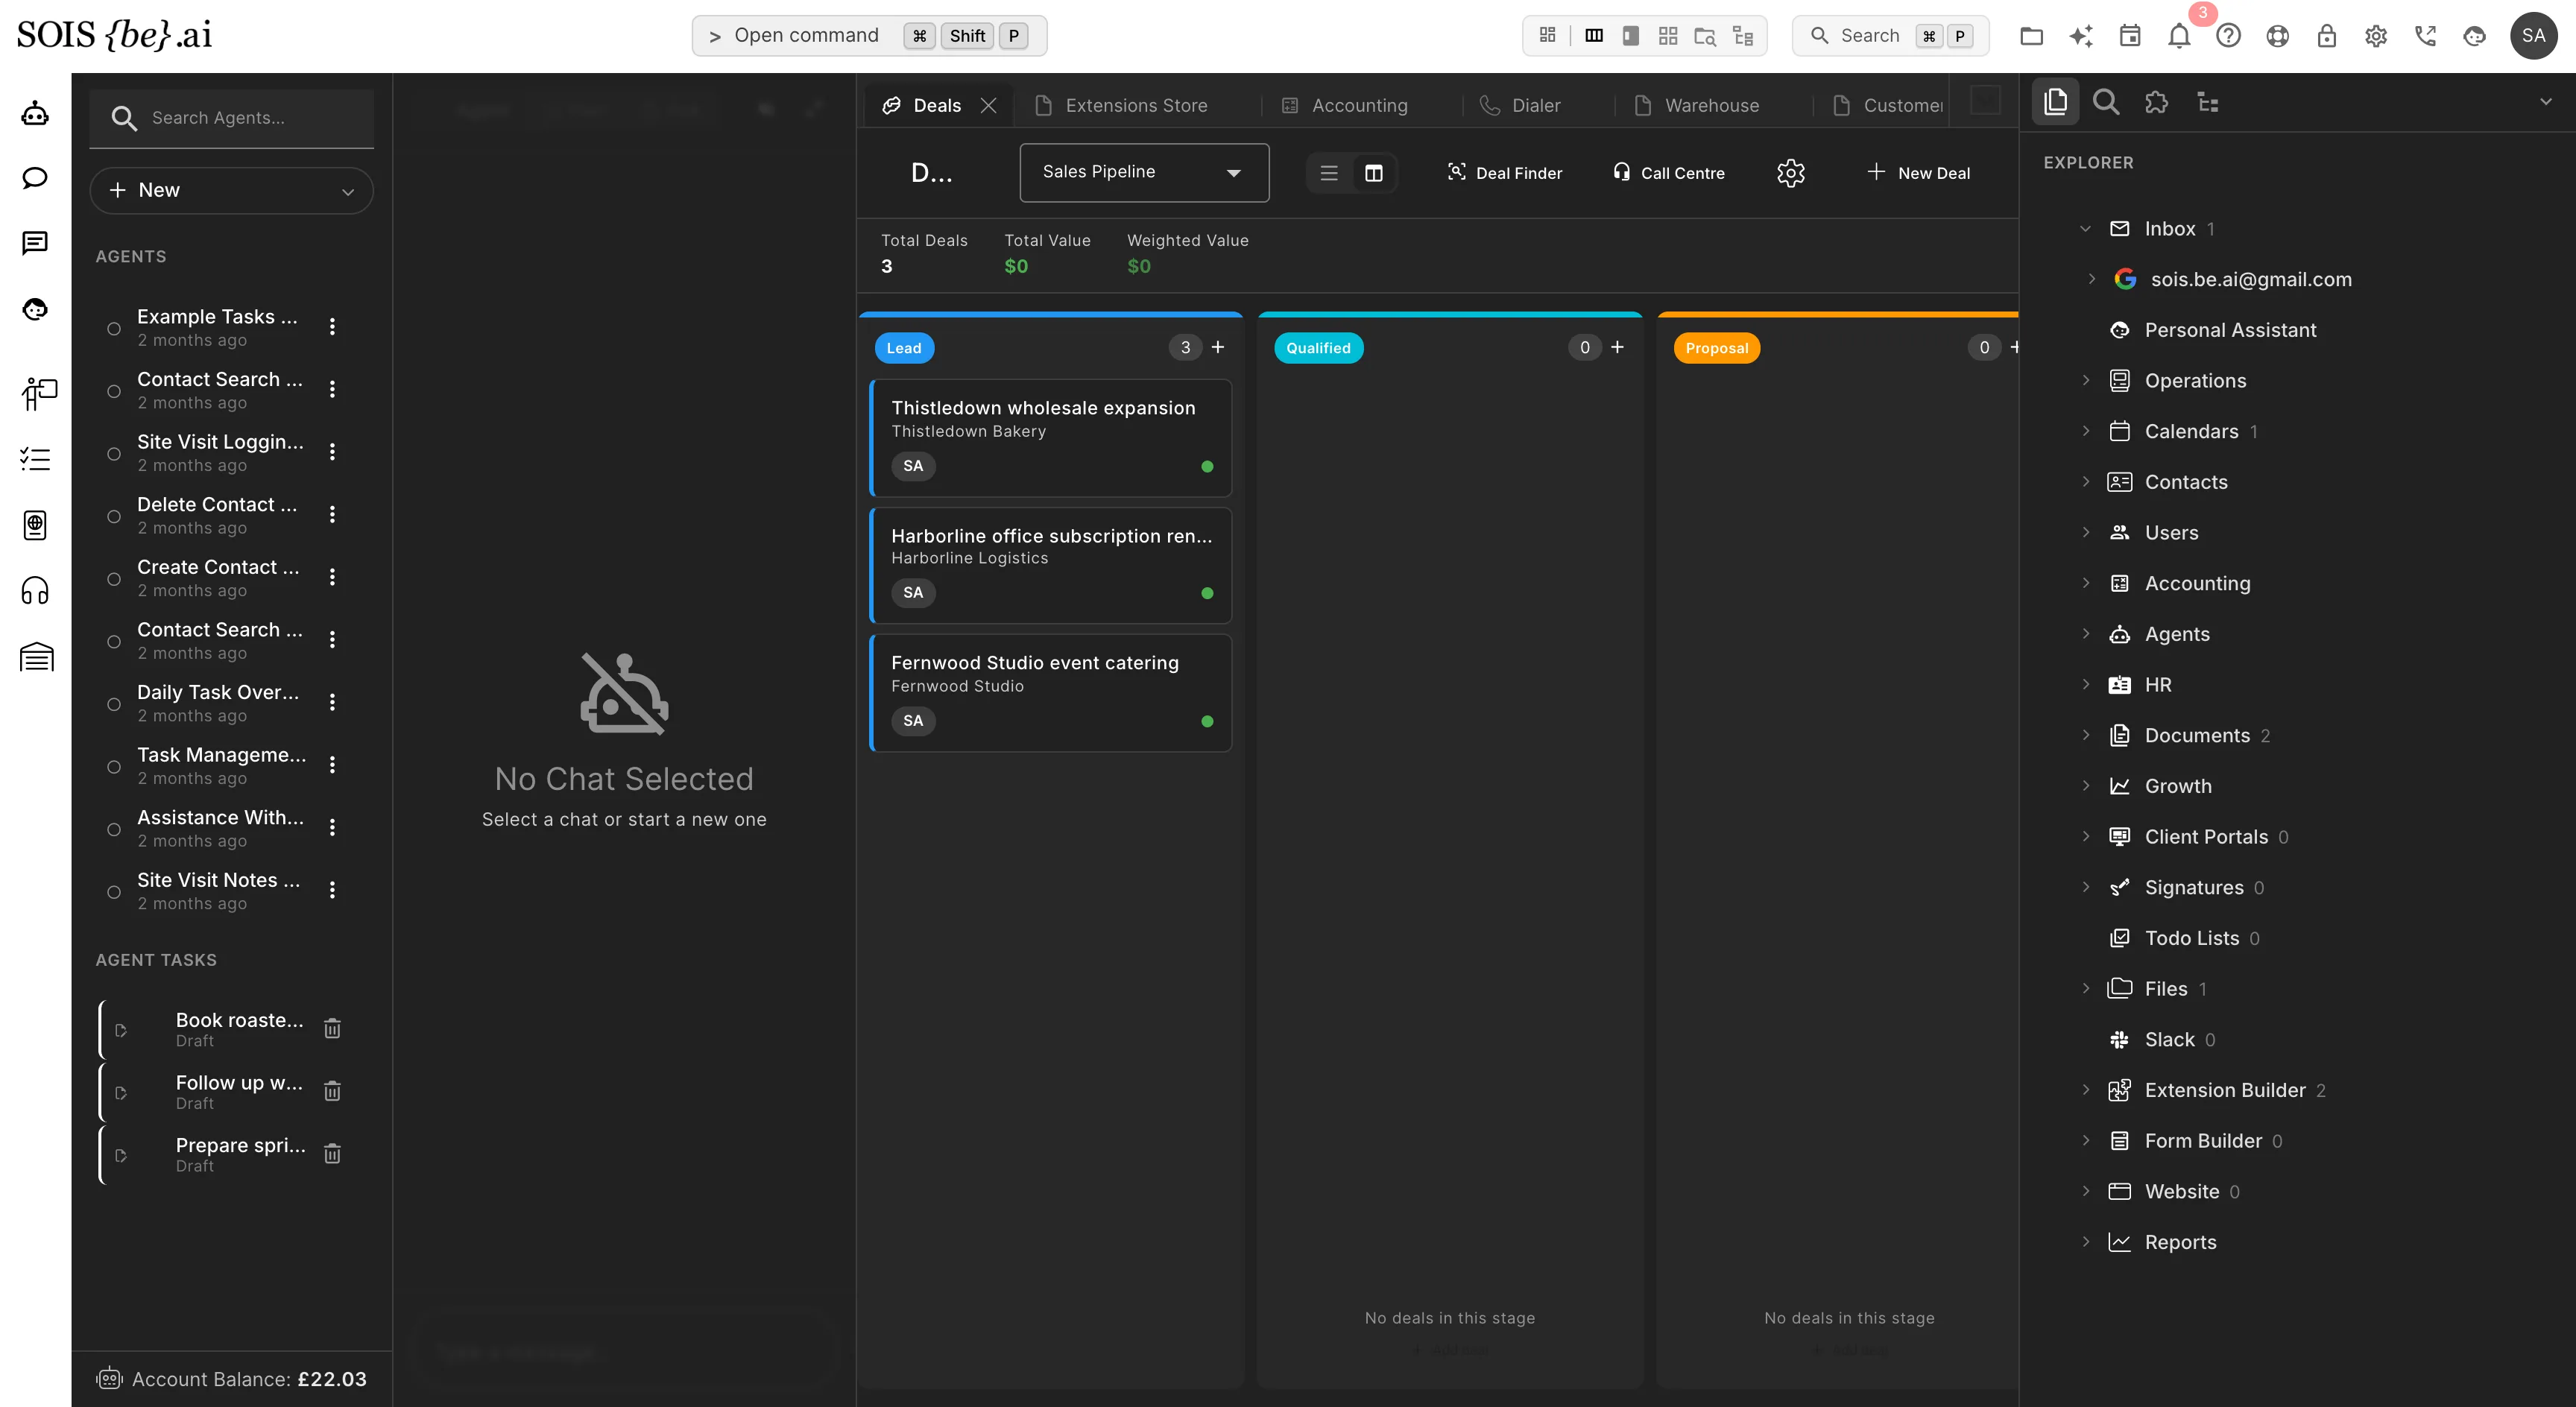Image resolution: width=2576 pixels, height=1407 pixels.
Task: Click the New Deal button
Action: pos(1919,173)
